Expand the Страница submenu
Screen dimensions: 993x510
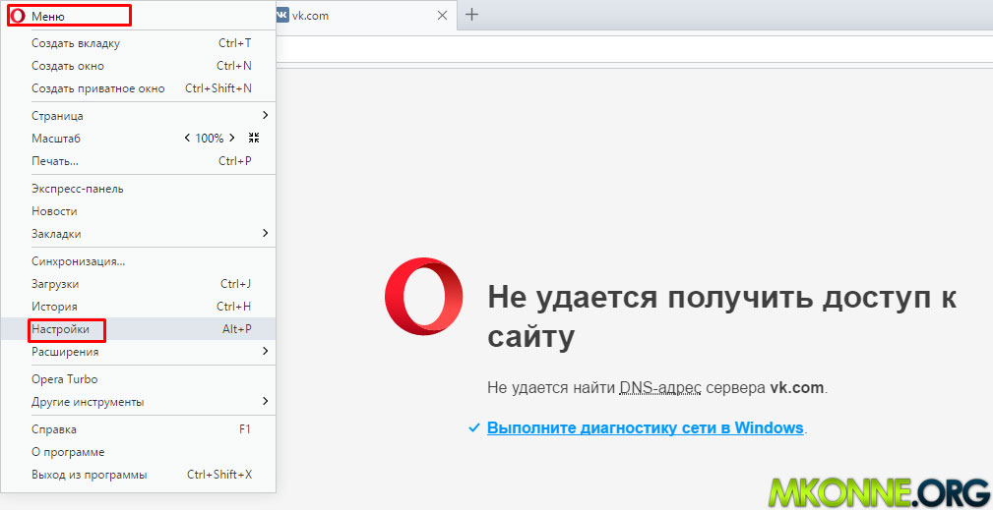coord(138,116)
